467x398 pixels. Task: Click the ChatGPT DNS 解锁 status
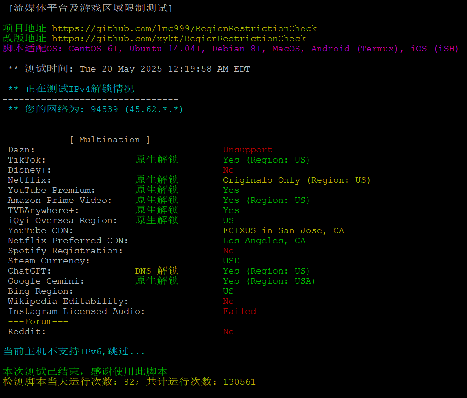[x=157, y=271]
